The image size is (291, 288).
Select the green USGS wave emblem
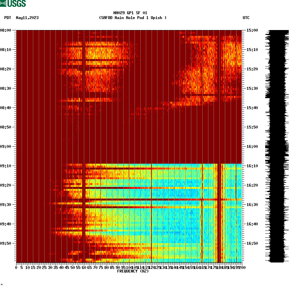[x=4, y=3]
